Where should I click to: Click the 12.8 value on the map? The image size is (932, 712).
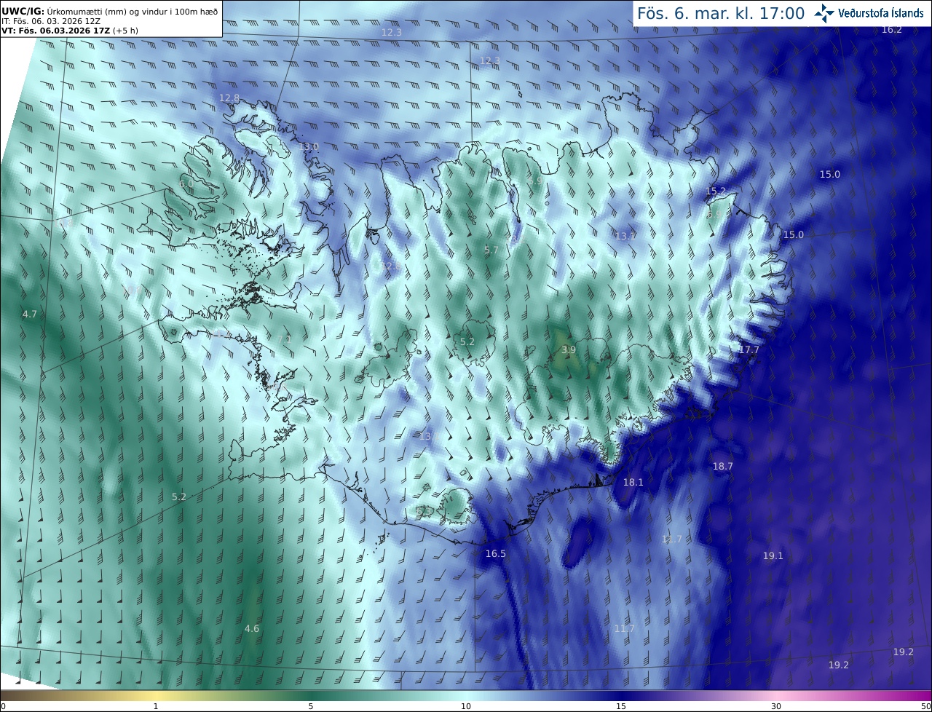229,98
